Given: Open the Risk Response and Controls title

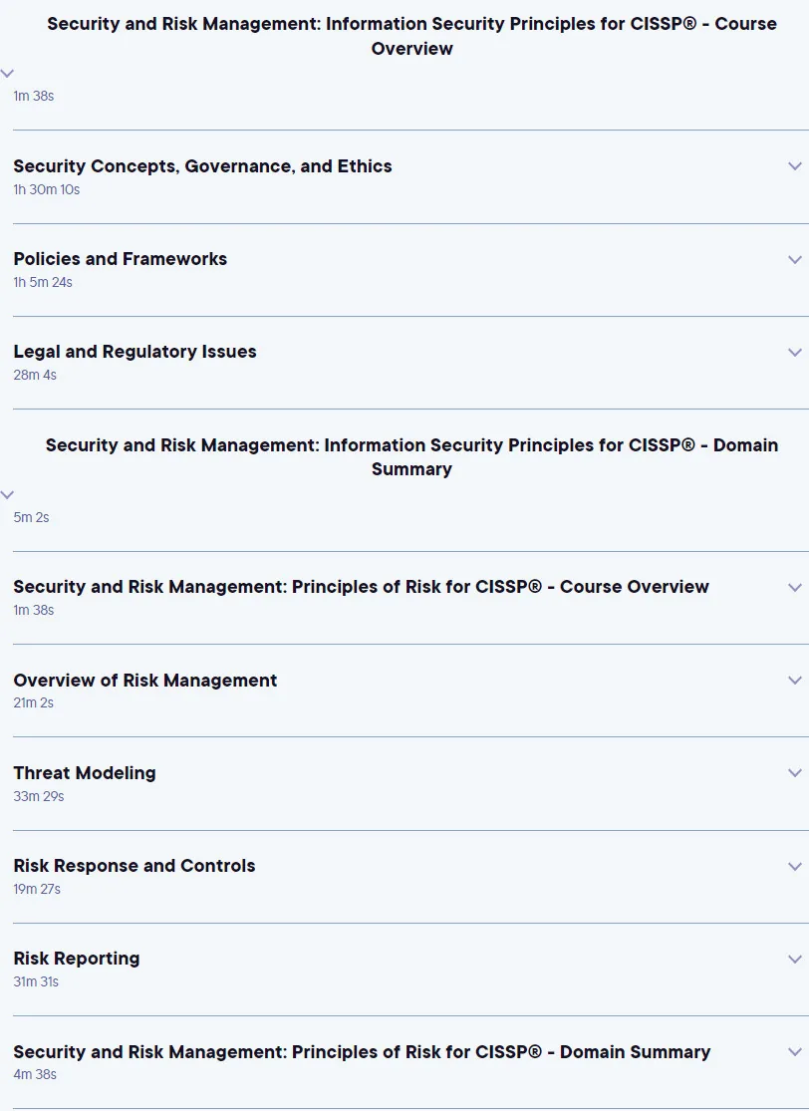Looking at the screenshot, I should pos(135,866).
